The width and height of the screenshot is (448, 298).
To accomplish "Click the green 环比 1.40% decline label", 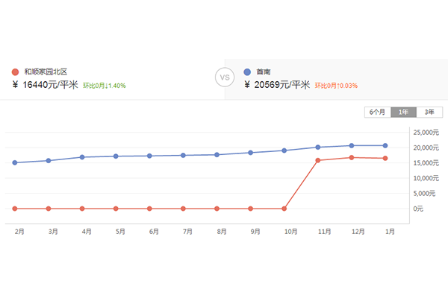I will pos(105,86).
